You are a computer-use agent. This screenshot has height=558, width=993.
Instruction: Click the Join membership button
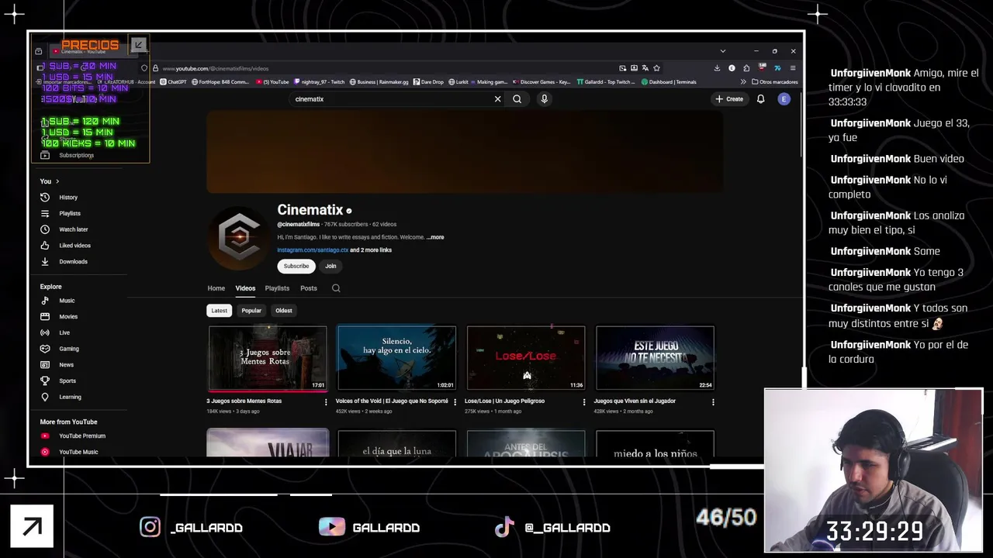click(330, 266)
